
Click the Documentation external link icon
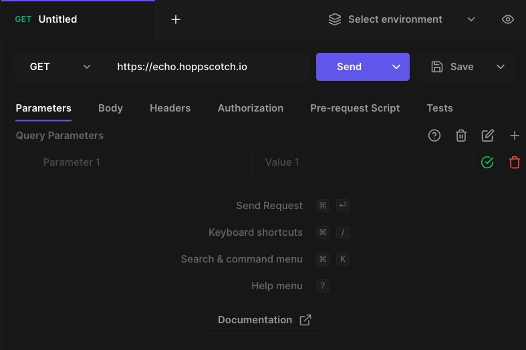[x=305, y=320]
